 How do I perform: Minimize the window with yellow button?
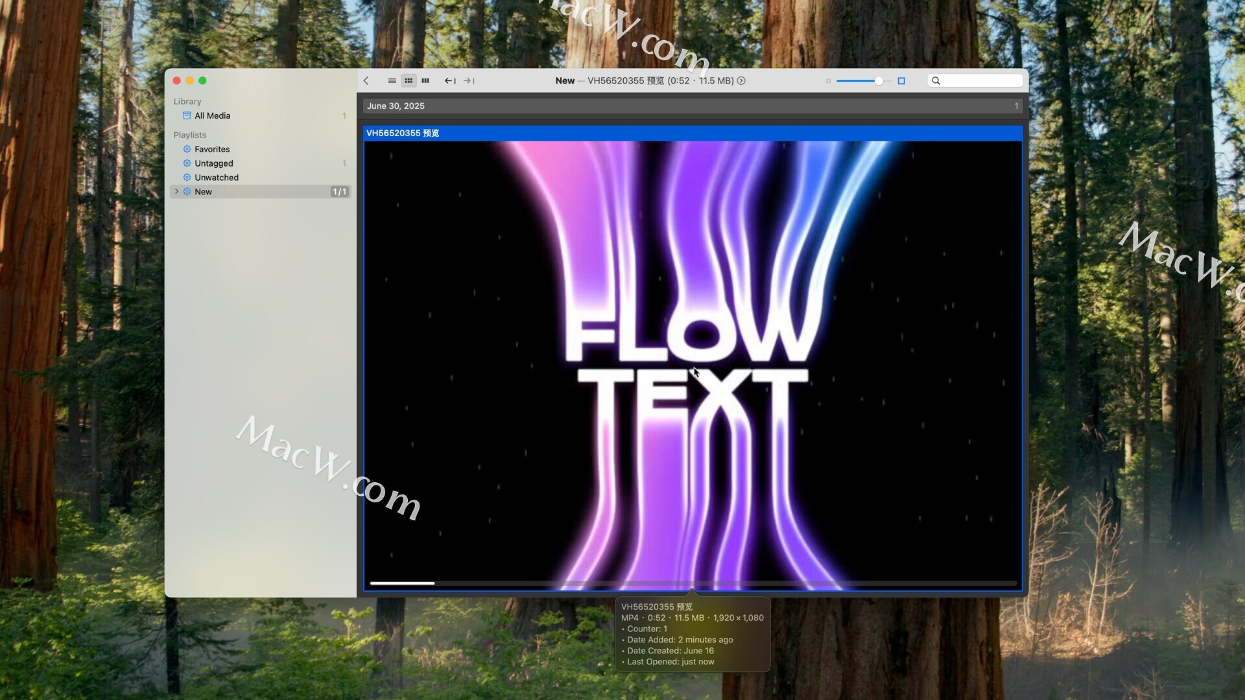(189, 80)
